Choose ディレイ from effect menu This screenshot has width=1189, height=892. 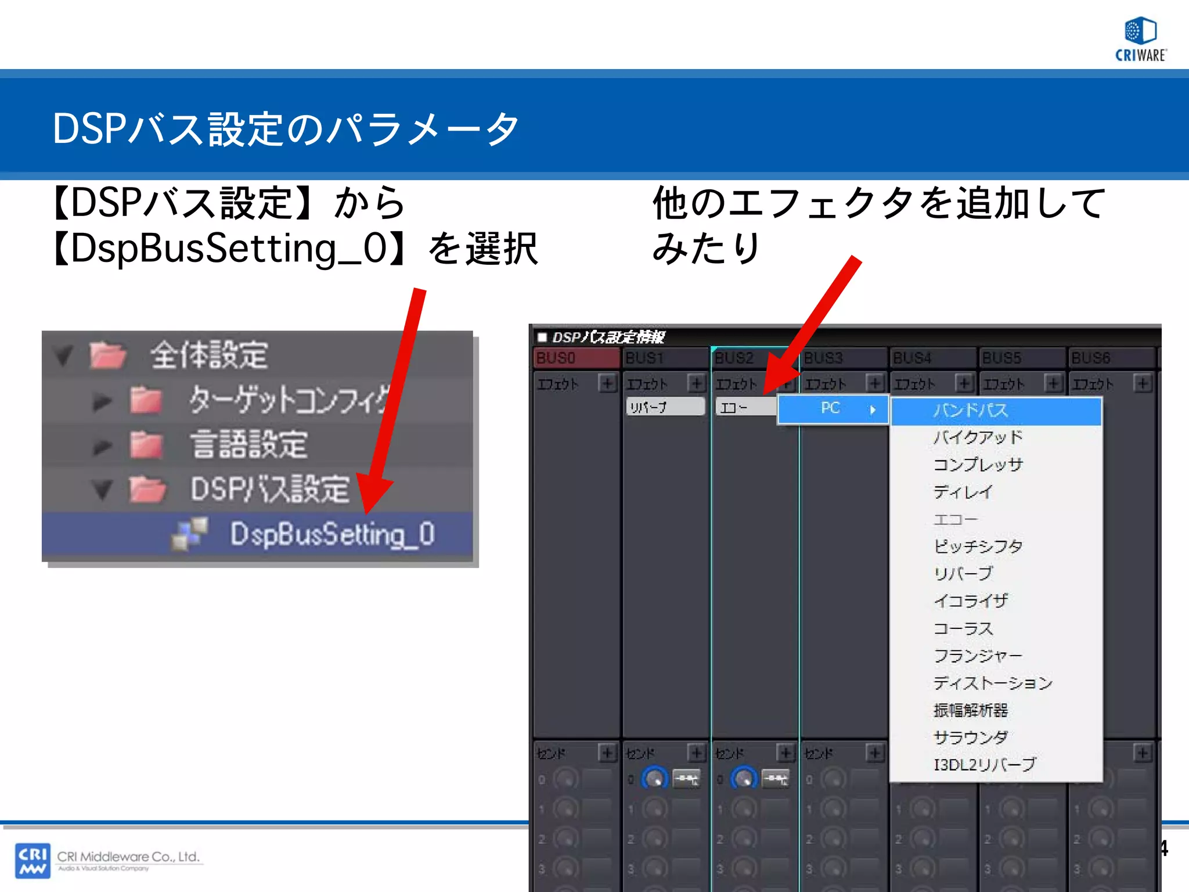click(x=996, y=492)
